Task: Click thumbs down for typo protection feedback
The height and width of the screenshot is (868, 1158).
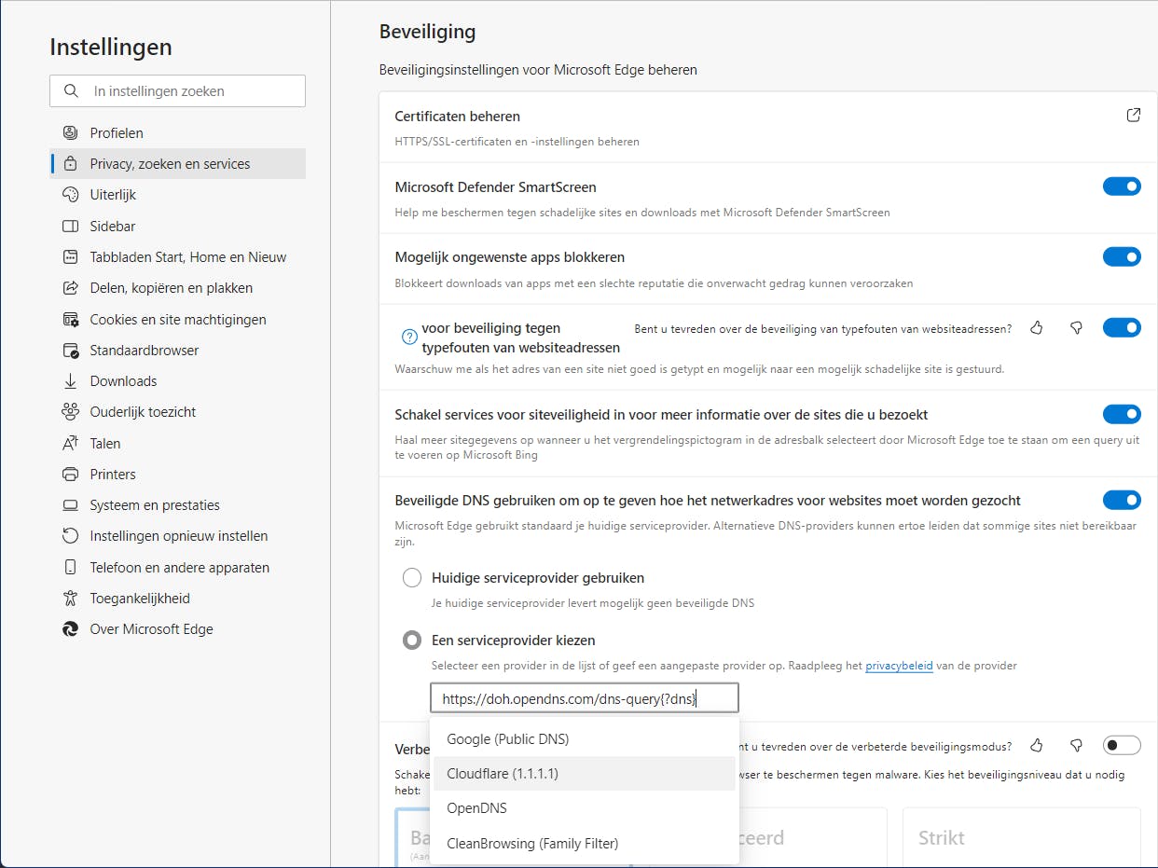Action: click(x=1076, y=328)
